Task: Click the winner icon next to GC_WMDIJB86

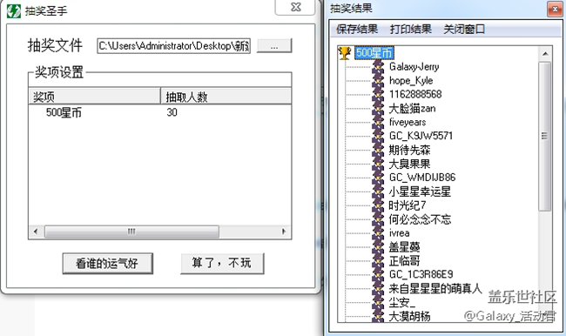Action: tap(378, 178)
